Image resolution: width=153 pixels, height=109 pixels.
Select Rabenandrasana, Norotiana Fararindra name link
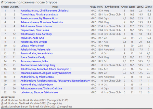tap(42, 22)
